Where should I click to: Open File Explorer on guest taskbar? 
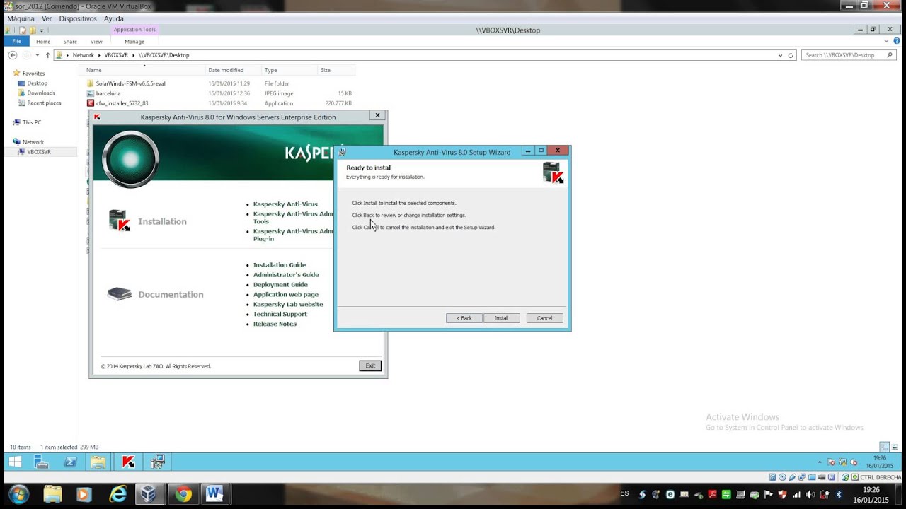(x=98, y=462)
